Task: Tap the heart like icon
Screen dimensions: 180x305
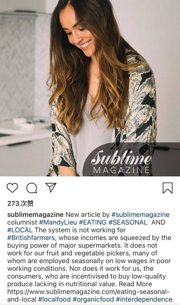Action: [12, 188]
